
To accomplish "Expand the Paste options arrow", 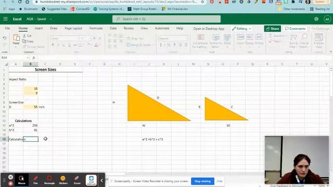I will click(16, 47).
